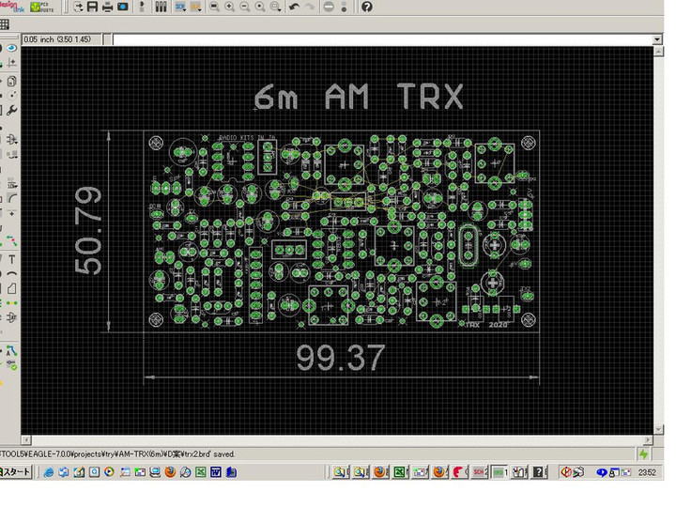The width and height of the screenshot is (676, 507).
Task: Open the Windows Start button
Action: (17, 471)
